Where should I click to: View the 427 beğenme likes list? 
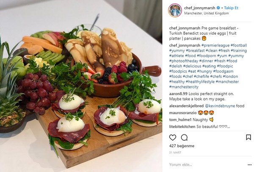click(x=182, y=146)
